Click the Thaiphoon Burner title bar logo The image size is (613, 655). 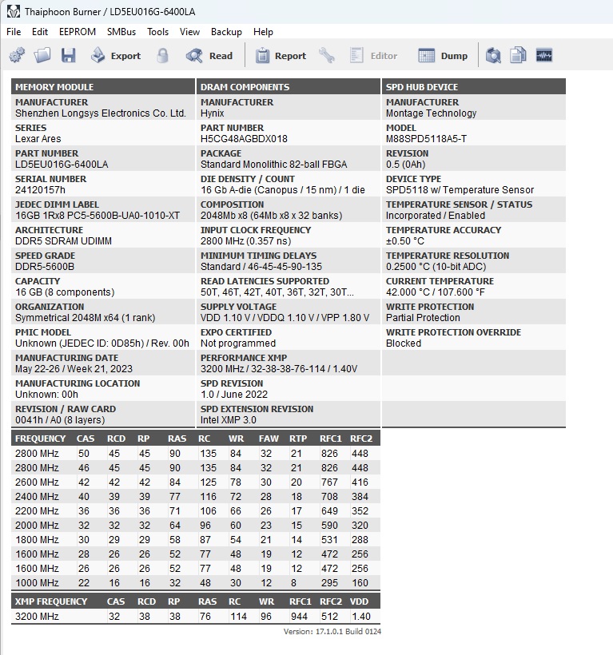[x=13, y=11]
